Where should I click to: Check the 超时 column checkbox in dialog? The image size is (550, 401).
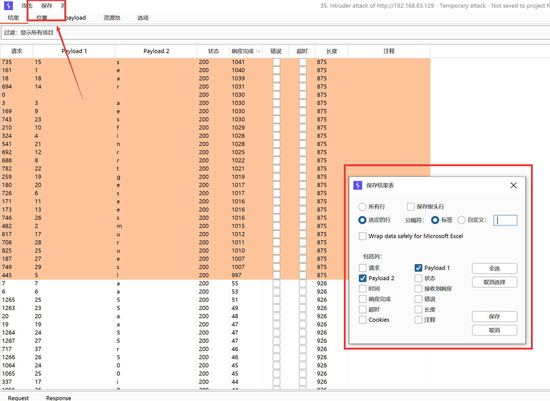[363, 309]
